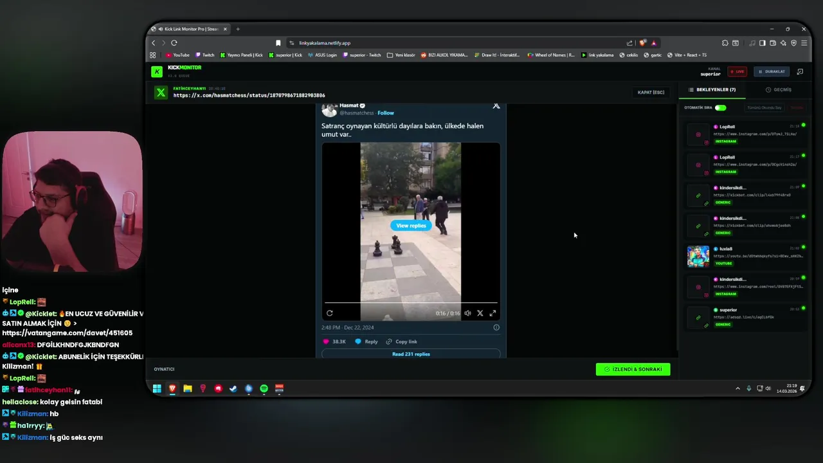Click Duraklat pause button

point(771,71)
